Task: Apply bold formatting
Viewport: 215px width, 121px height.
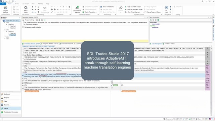Action: [x=33, y=7]
